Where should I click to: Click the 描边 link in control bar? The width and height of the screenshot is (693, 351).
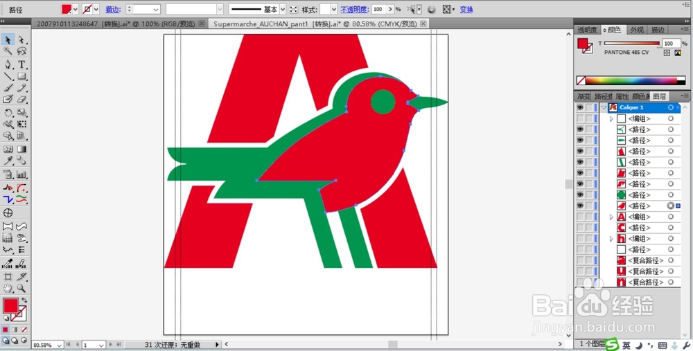point(113,9)
